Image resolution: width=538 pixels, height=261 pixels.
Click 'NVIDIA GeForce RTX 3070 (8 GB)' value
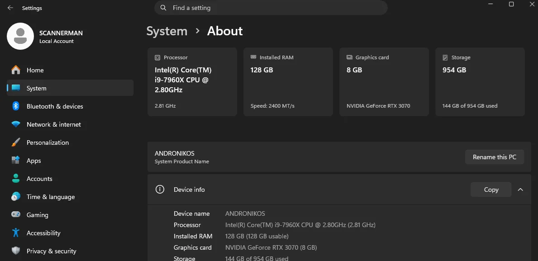tap(271, 247)
